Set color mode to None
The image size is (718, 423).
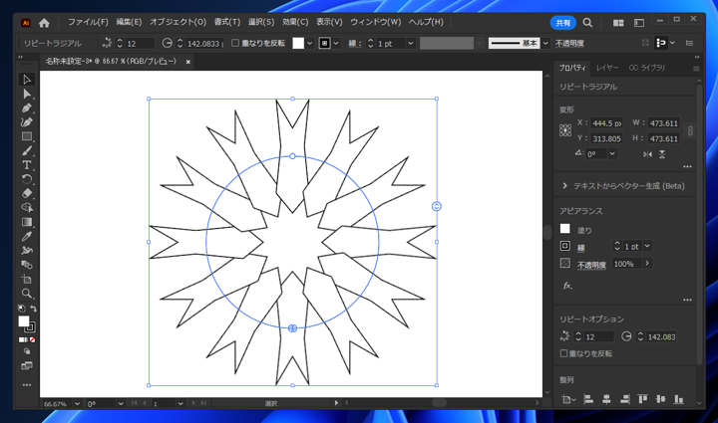(33, 339)
